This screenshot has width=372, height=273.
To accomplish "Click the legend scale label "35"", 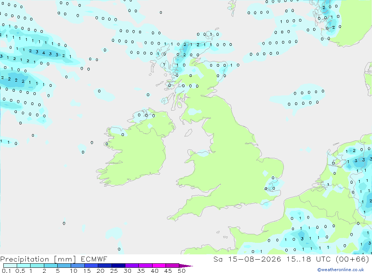I will click(x=141, y=271).
